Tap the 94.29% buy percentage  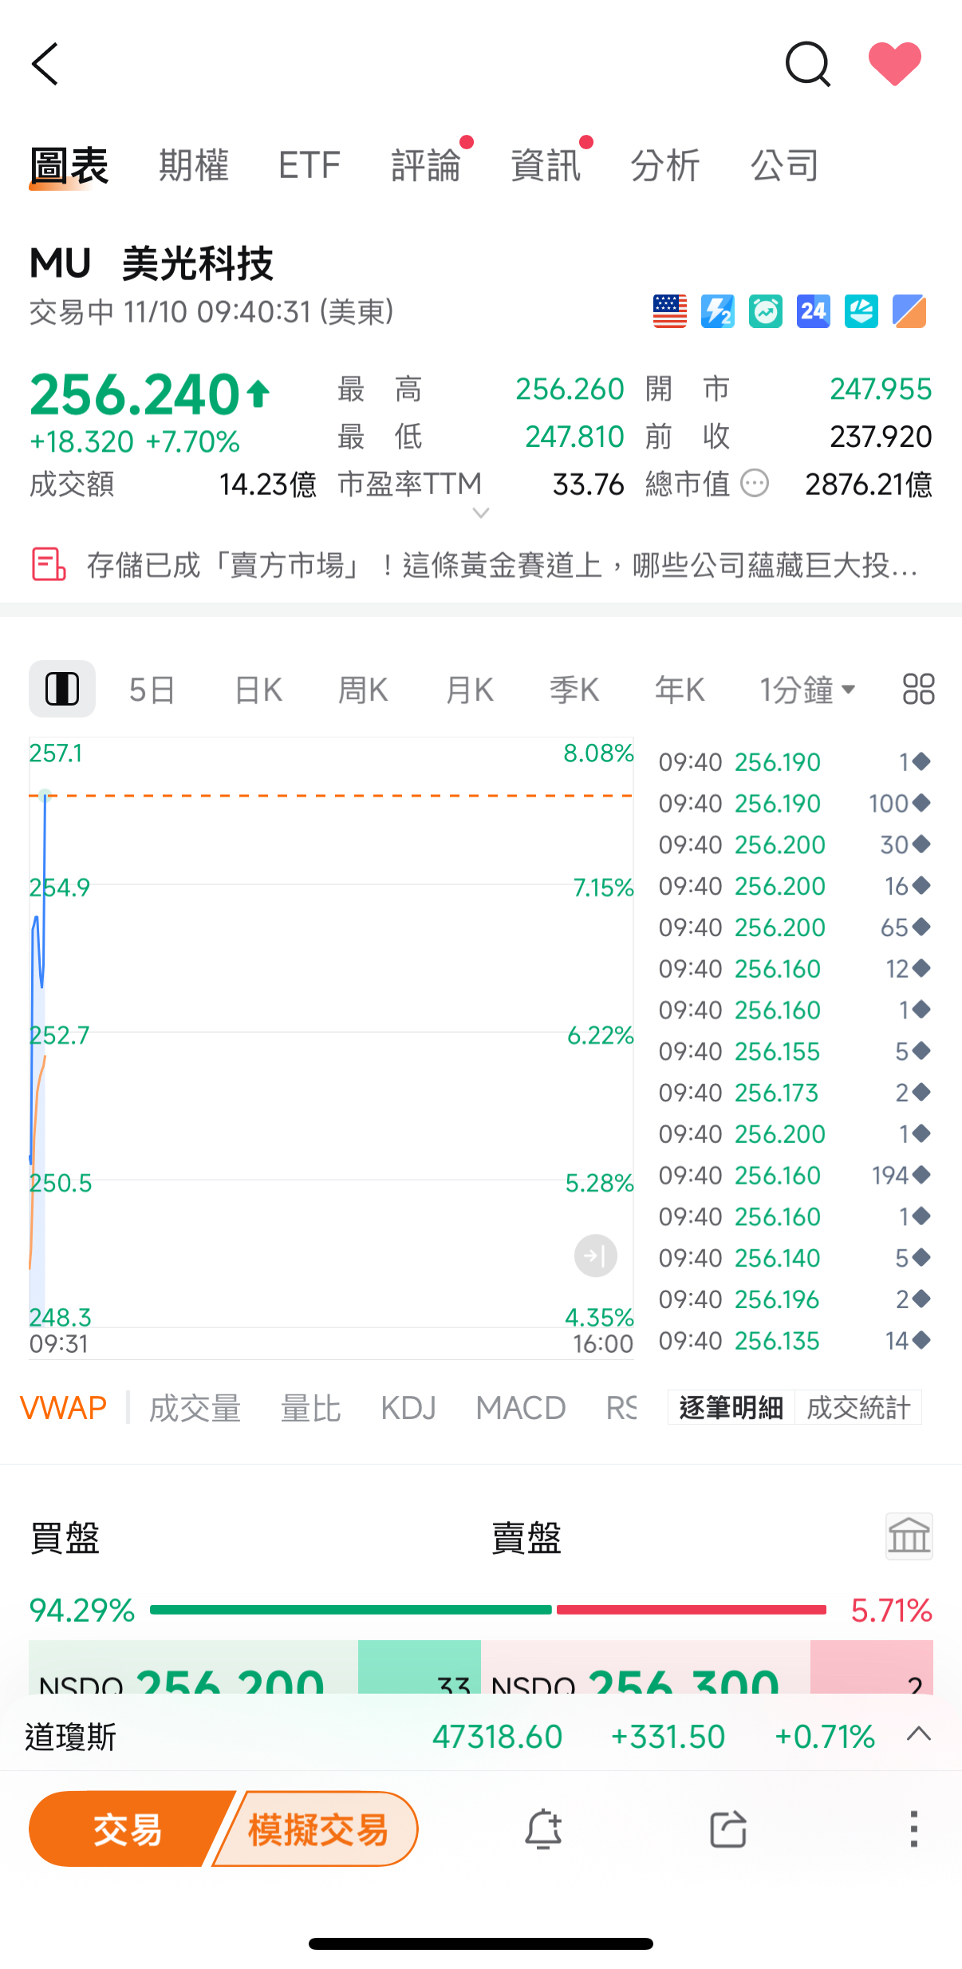coord(82,1610)
